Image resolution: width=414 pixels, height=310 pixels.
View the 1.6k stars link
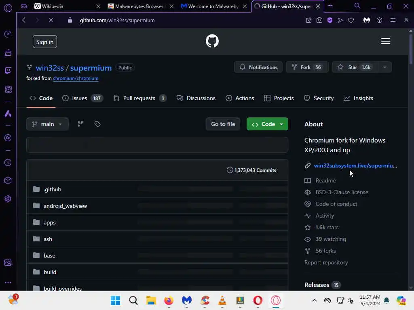point(327,227)
